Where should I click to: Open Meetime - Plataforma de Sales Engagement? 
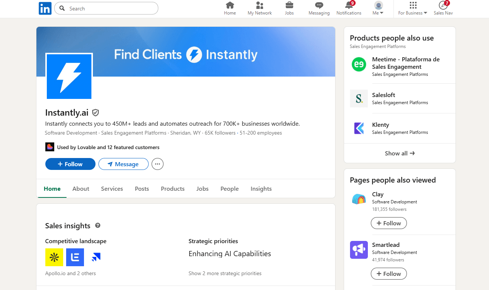[x=406, y=63]
